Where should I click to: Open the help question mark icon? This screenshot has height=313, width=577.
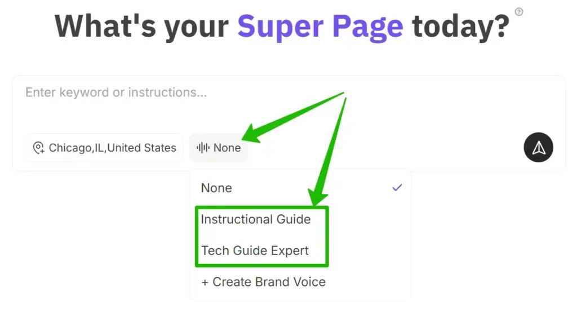pyautogui.click(x=519, y=12)
